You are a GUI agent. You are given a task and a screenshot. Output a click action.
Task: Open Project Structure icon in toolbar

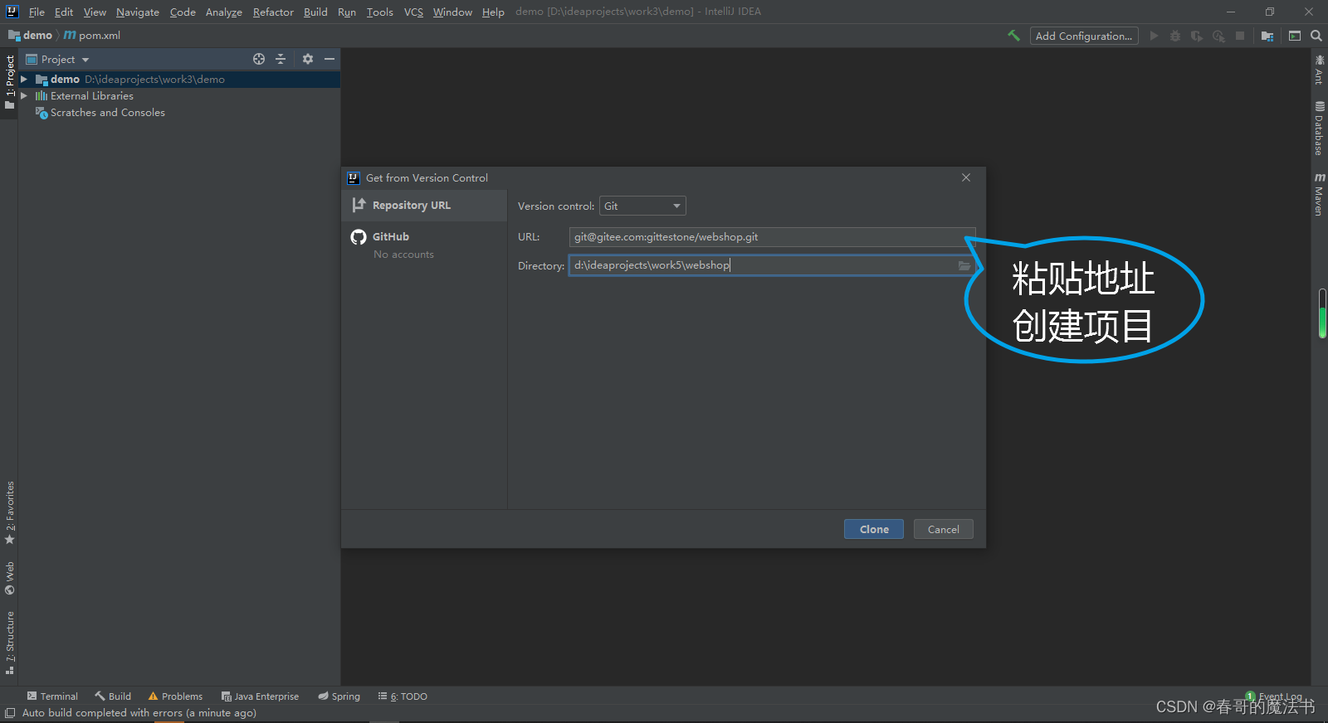(x=1267, y=36)
